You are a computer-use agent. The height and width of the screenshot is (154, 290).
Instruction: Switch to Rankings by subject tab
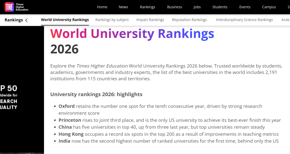[112, 20]
